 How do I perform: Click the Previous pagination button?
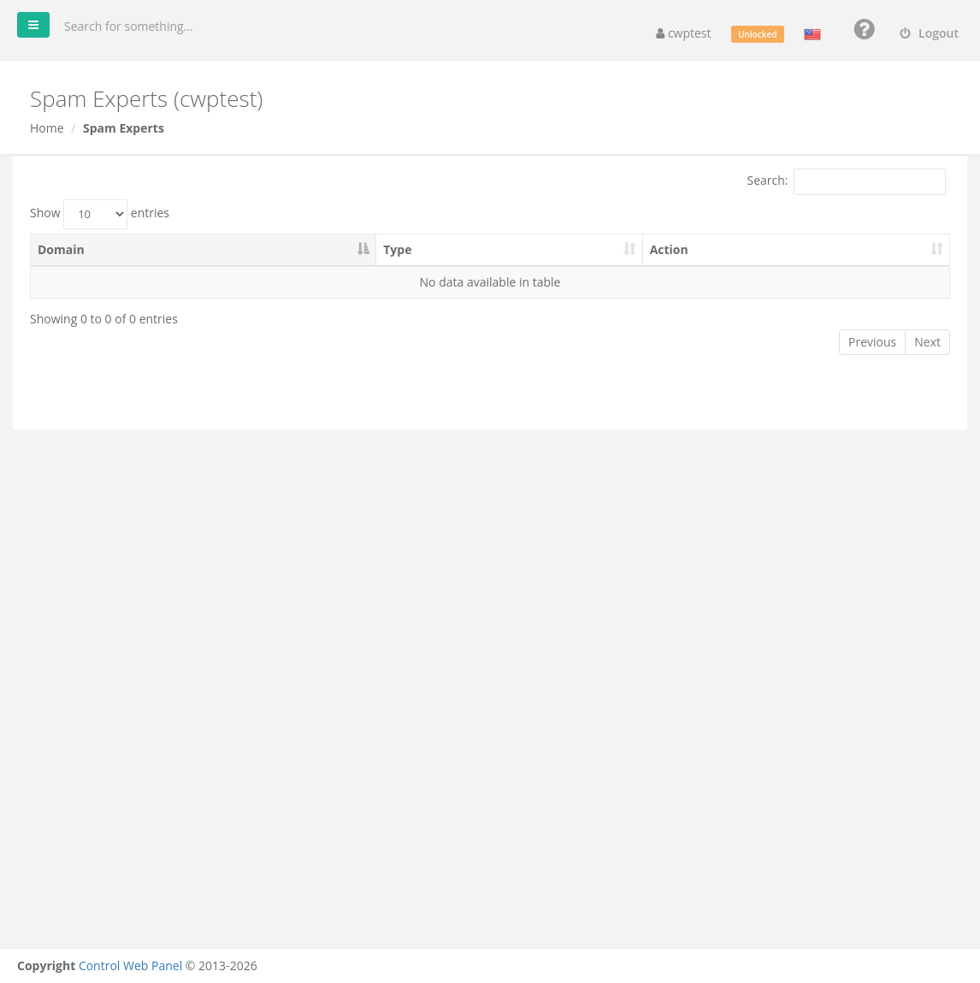[871, 342]
